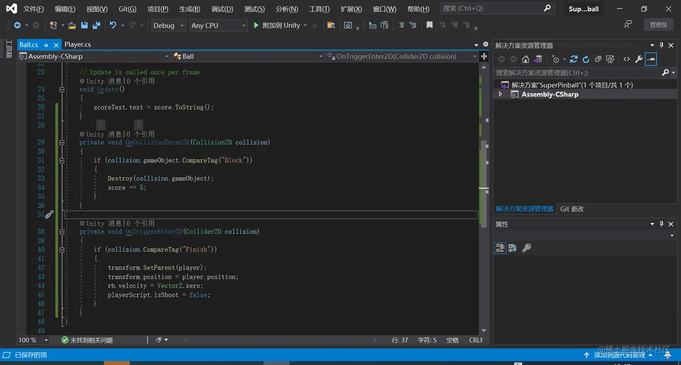
Task: Expand the Assembly-CSharp project node
Action: tap(500, 94)
